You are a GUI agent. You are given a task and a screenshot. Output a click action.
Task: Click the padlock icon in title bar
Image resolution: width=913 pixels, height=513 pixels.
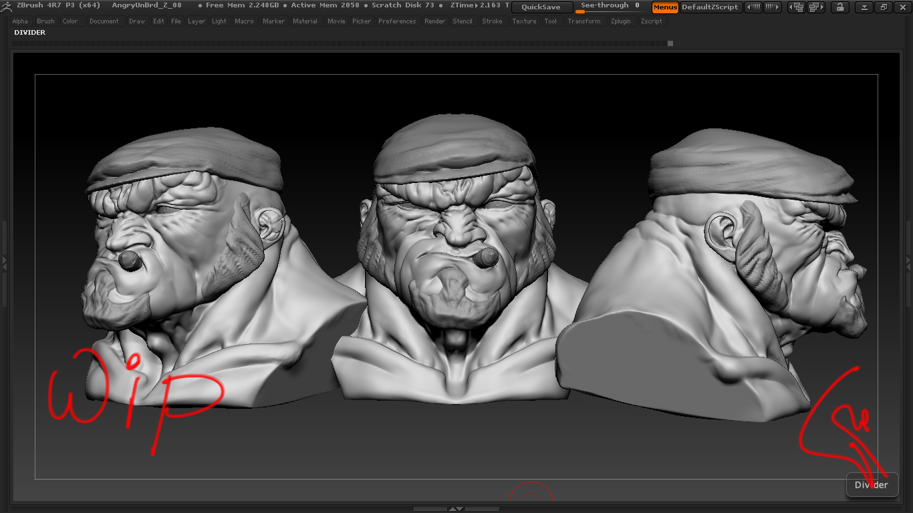pyautogui.click(x=839, y=7)
